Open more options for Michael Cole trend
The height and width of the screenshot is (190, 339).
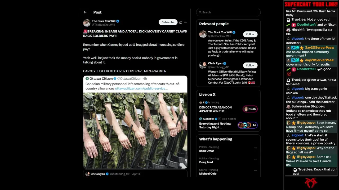(x=256, y=170)
